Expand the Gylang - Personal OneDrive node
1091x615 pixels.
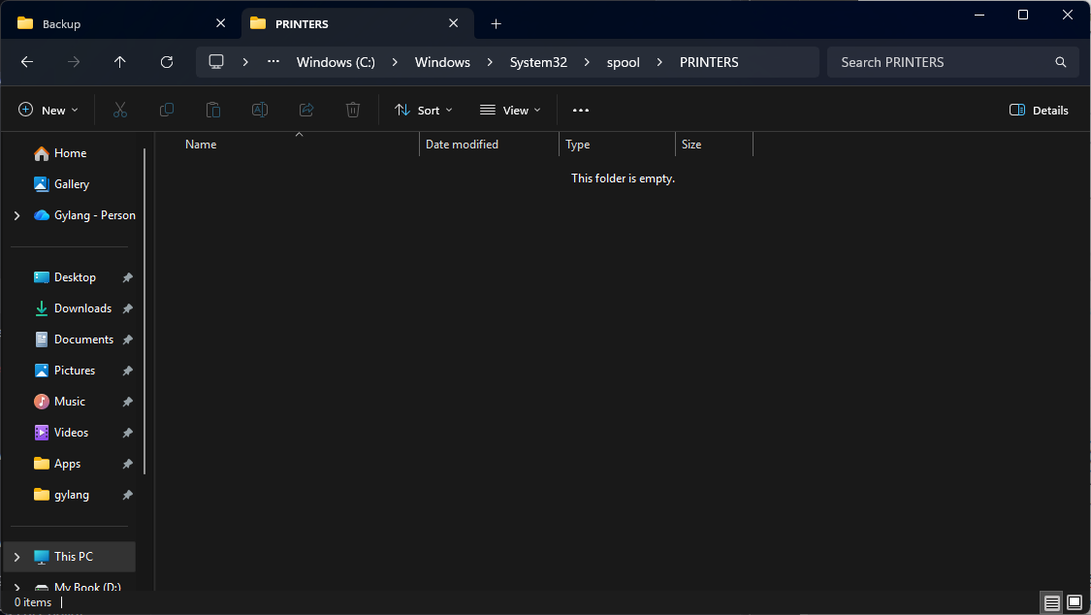(x=16, y=215)
